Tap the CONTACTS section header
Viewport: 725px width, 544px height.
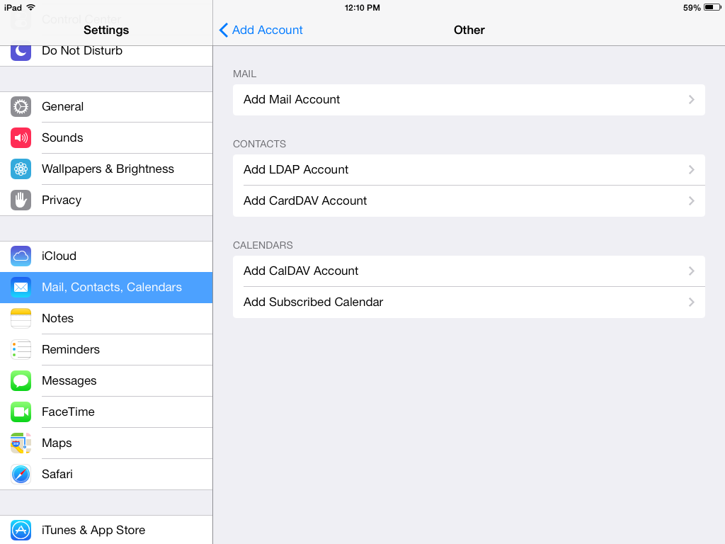coord(259,144)
